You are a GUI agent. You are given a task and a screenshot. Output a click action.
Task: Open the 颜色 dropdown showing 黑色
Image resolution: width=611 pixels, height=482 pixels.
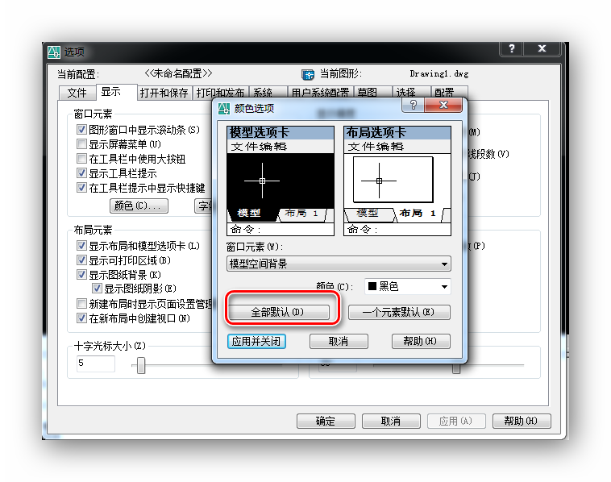[408, 286]
